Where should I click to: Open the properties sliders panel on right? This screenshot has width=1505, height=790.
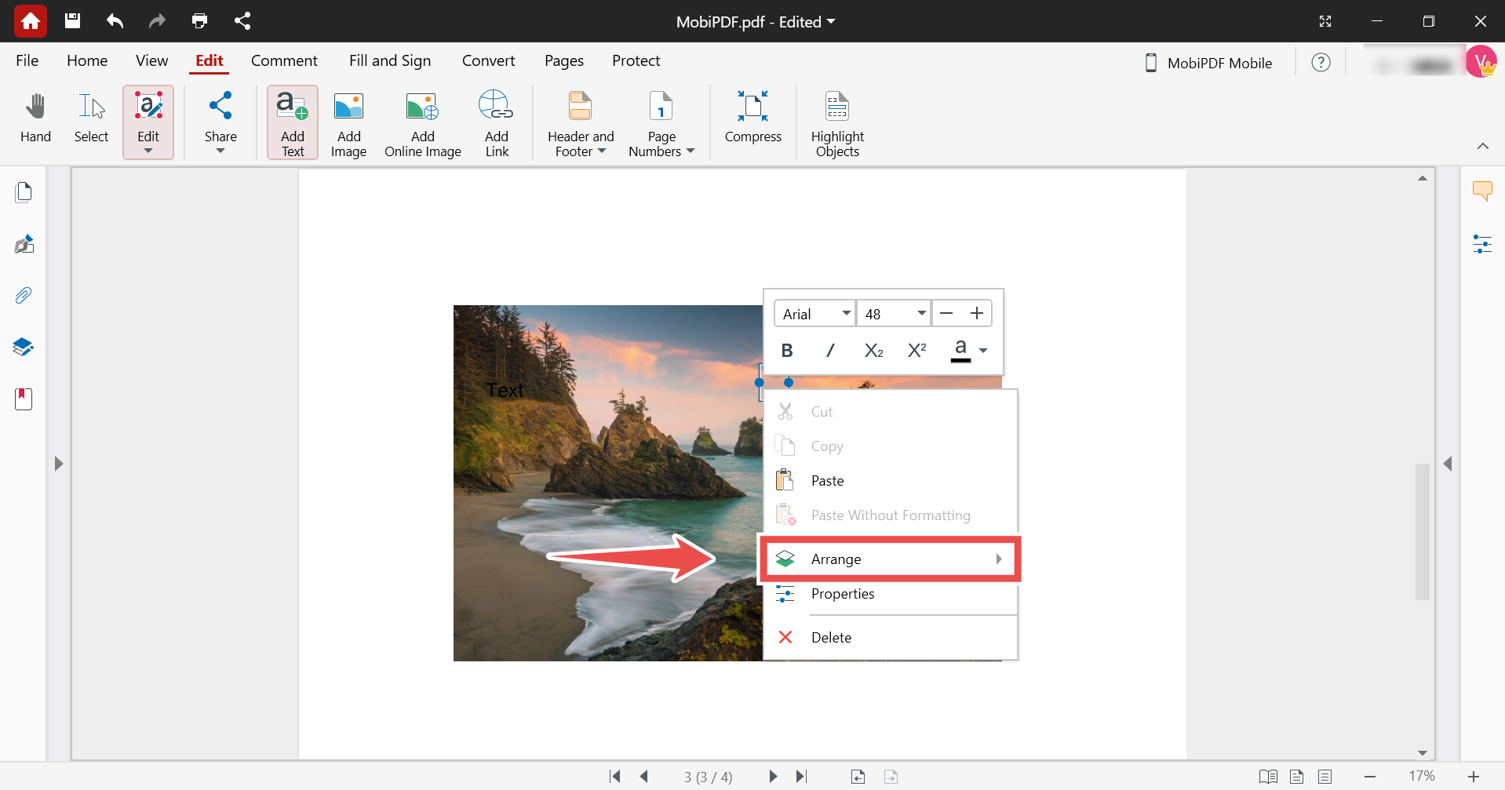pyautogui.click(x=1482, y=244)
